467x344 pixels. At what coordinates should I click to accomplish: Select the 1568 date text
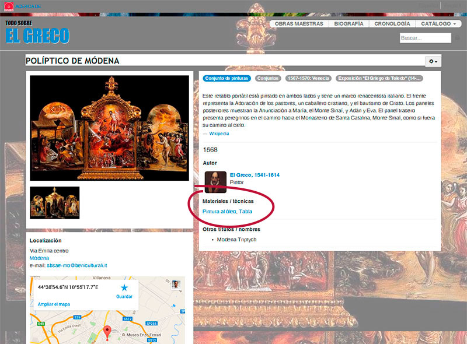coord(210,150)
